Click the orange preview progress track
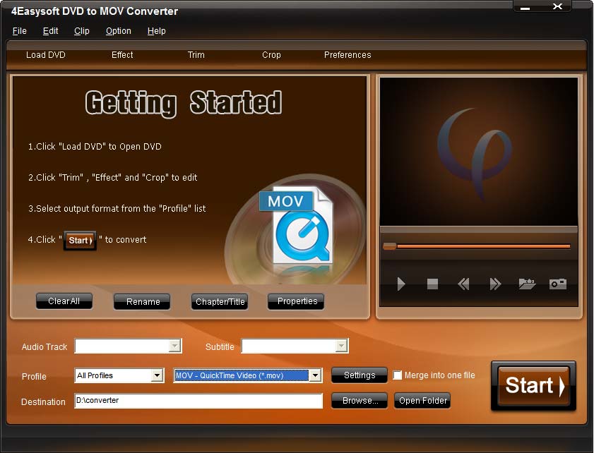The image size is (594, 453). pos(483,246)
